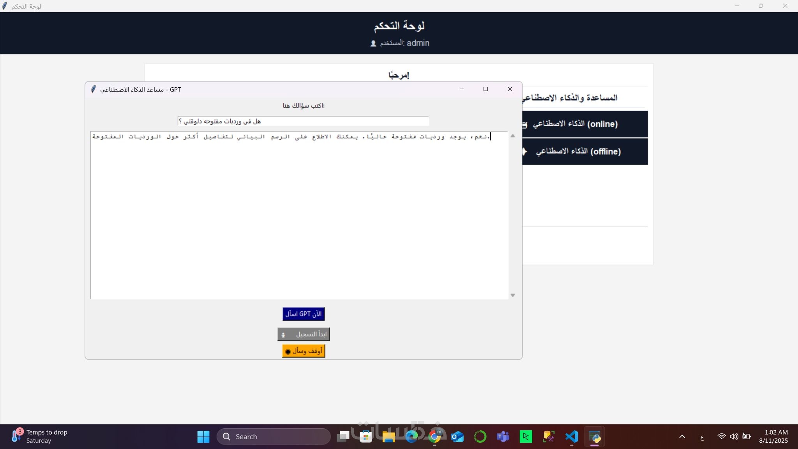798x449 pixels.
Task: Expand hidden system tray icons chevron
Action: point(682,437)
